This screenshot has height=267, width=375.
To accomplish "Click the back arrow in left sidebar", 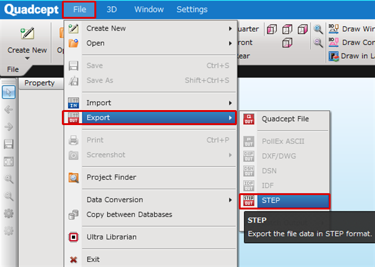I will point(9,109).
